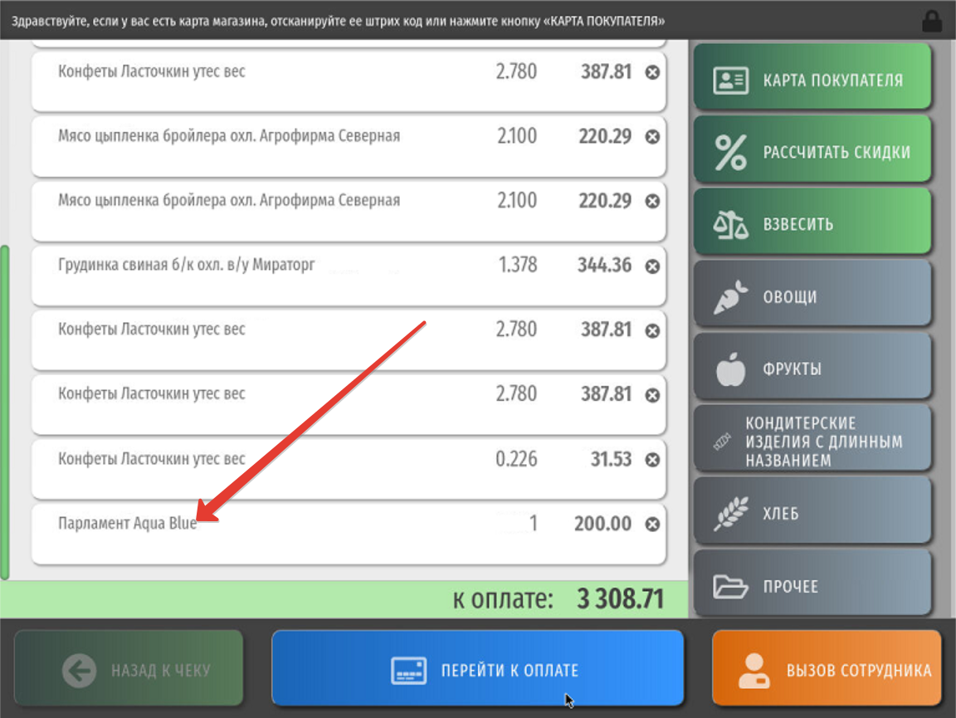Click the total 3 308.71 к оплате
This screenshot has width=956, height=718.
[x=620, y=598]
